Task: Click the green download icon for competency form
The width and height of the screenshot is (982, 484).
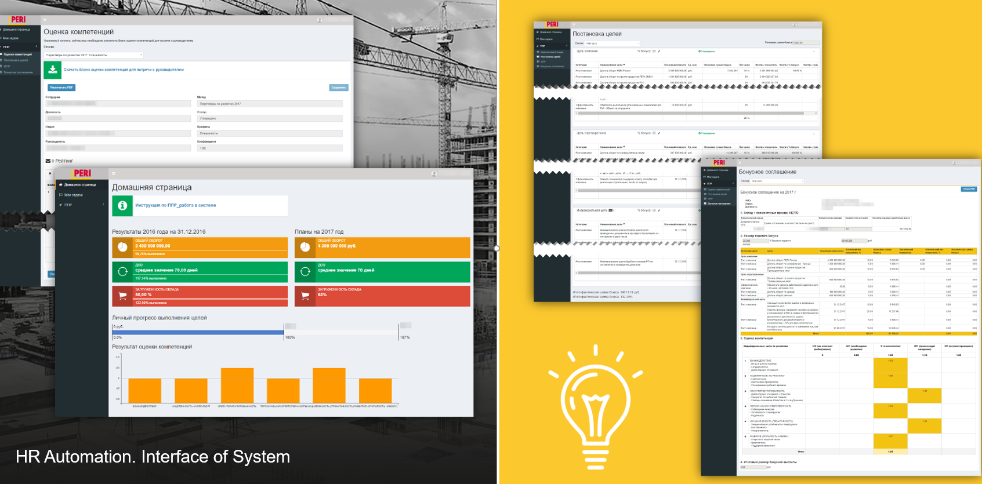Action: pos(53,70)
